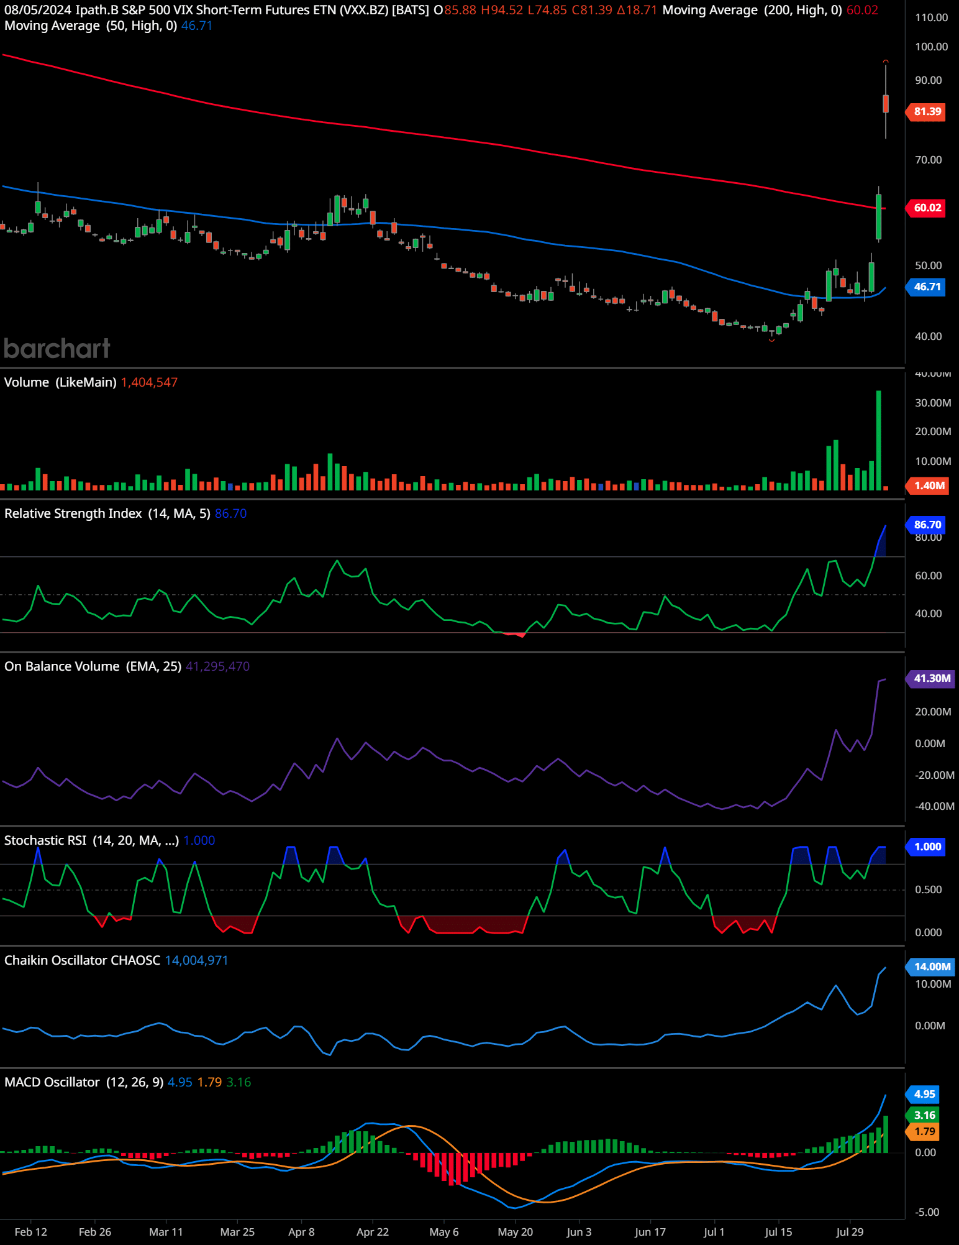Click the May 6 date axis label

[x=444, y=1232]
